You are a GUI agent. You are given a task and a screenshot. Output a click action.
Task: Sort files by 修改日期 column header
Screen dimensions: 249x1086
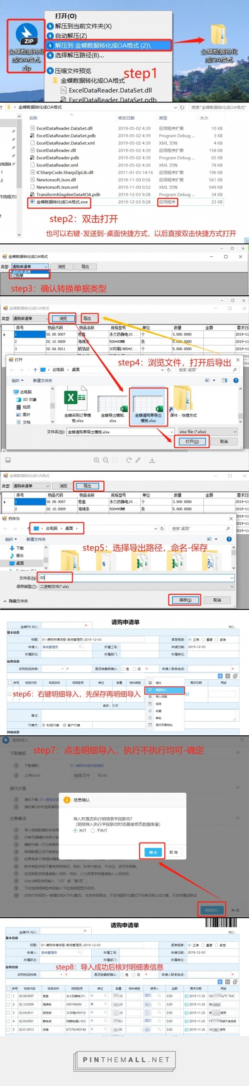[127, 118]
